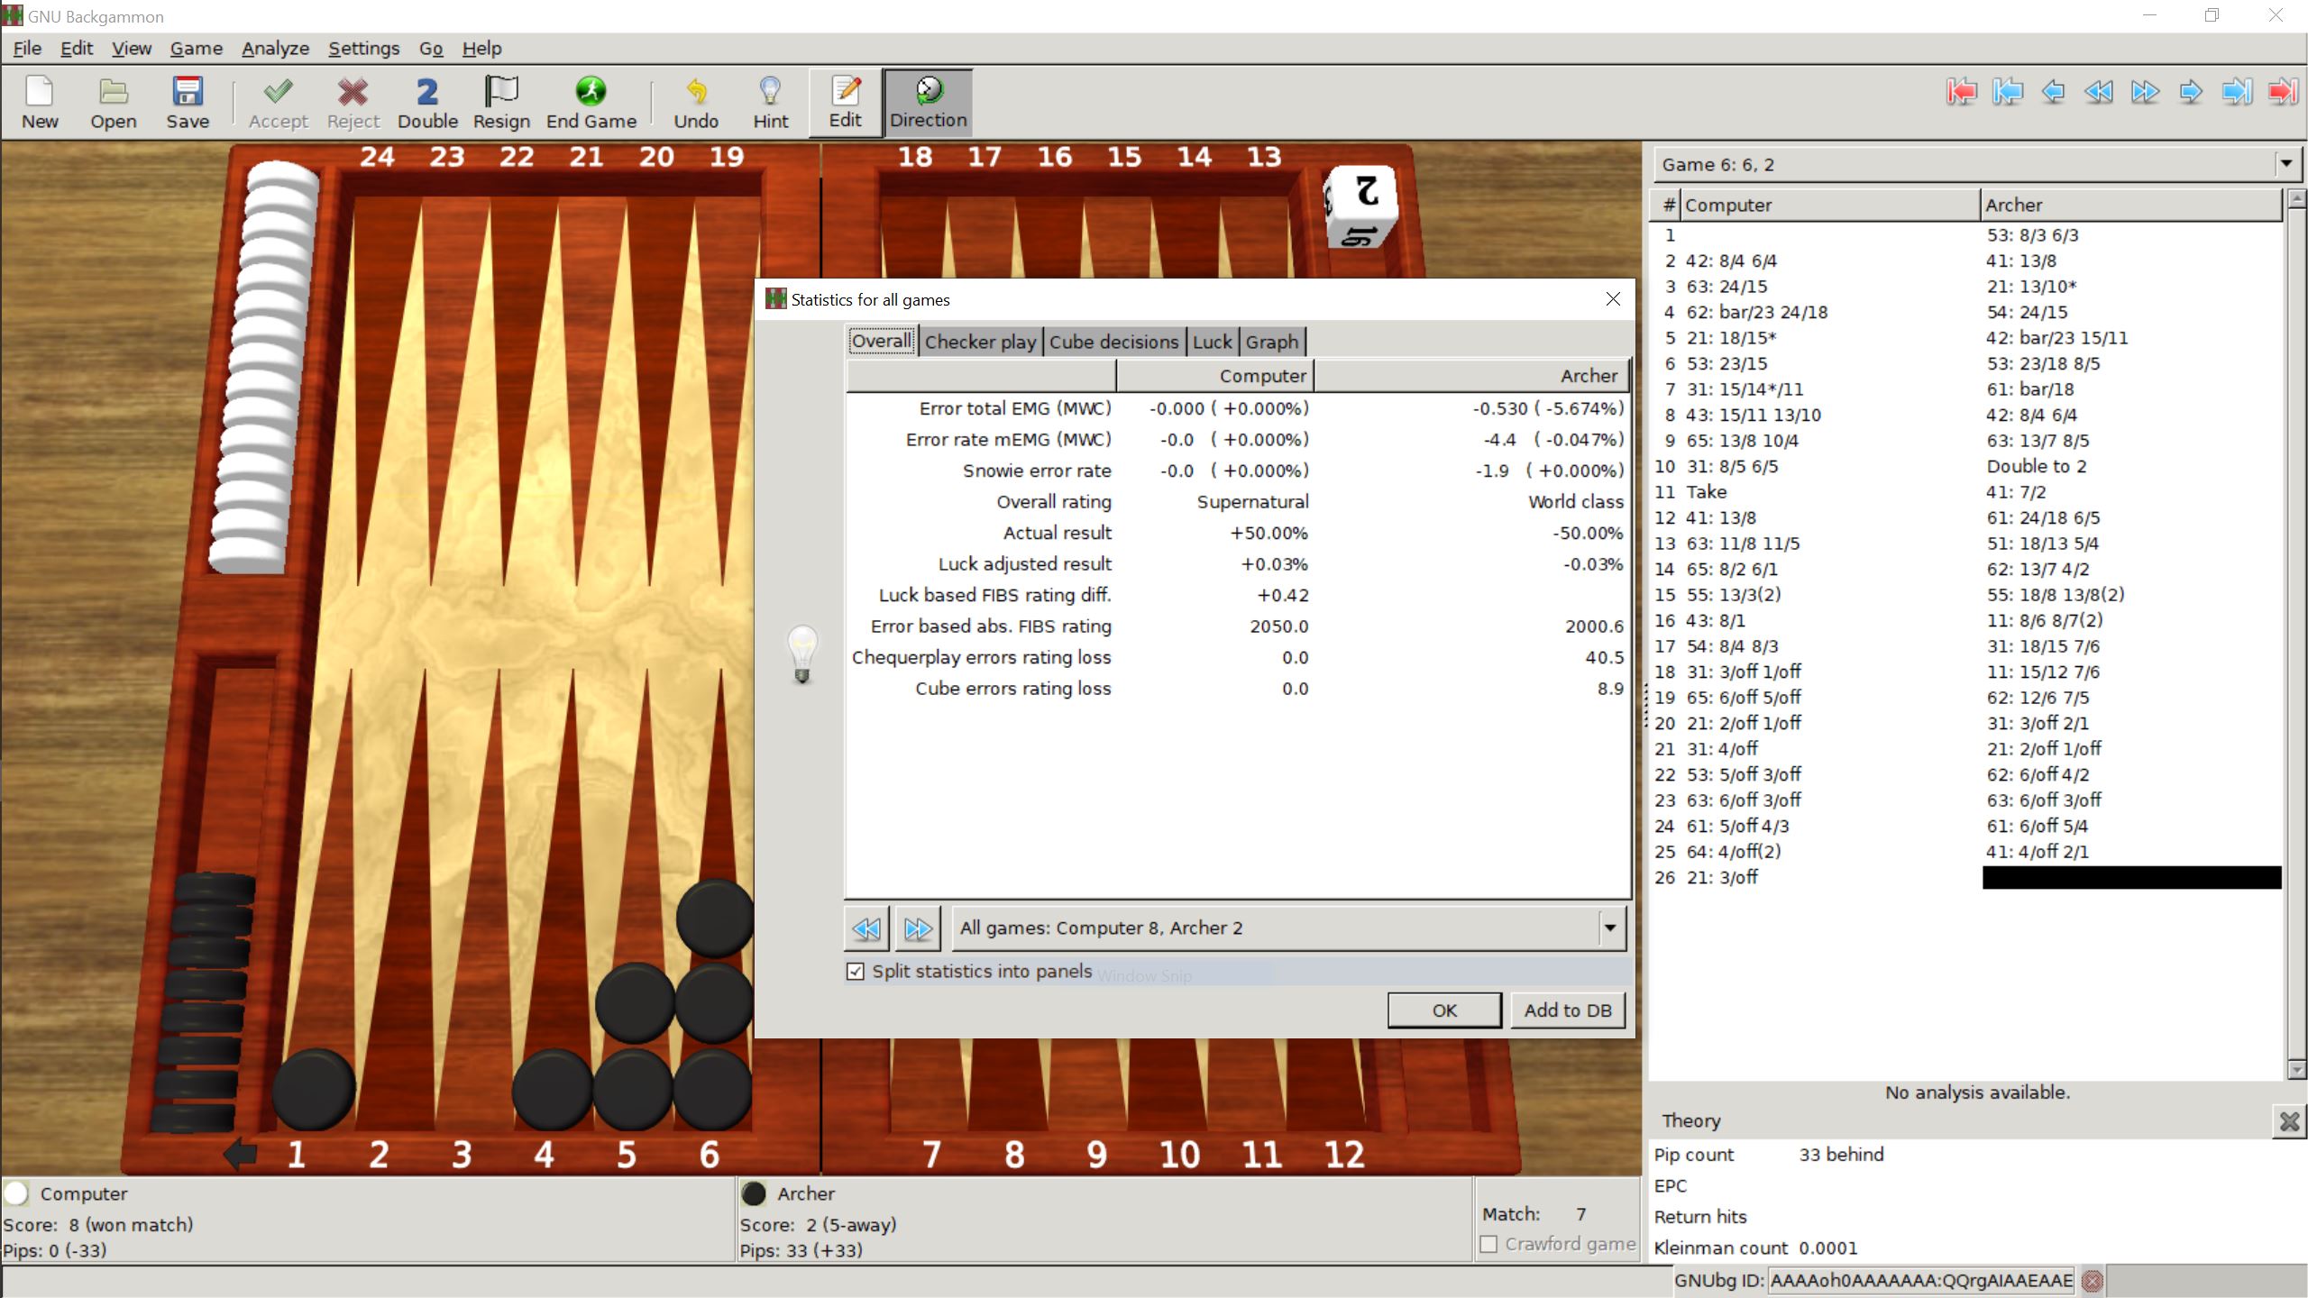Switch to the Cube decisions tab
2308x1298 pixels.
(1113, 342)
